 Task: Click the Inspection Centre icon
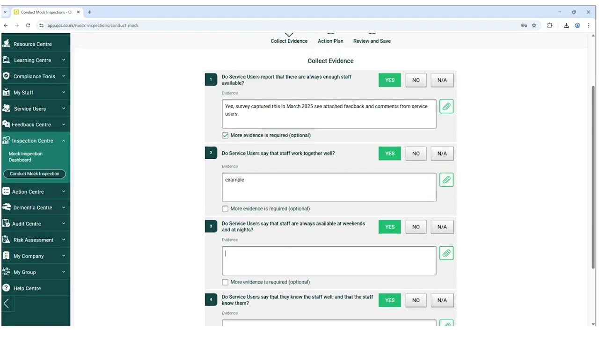click(x=6, y=140)
